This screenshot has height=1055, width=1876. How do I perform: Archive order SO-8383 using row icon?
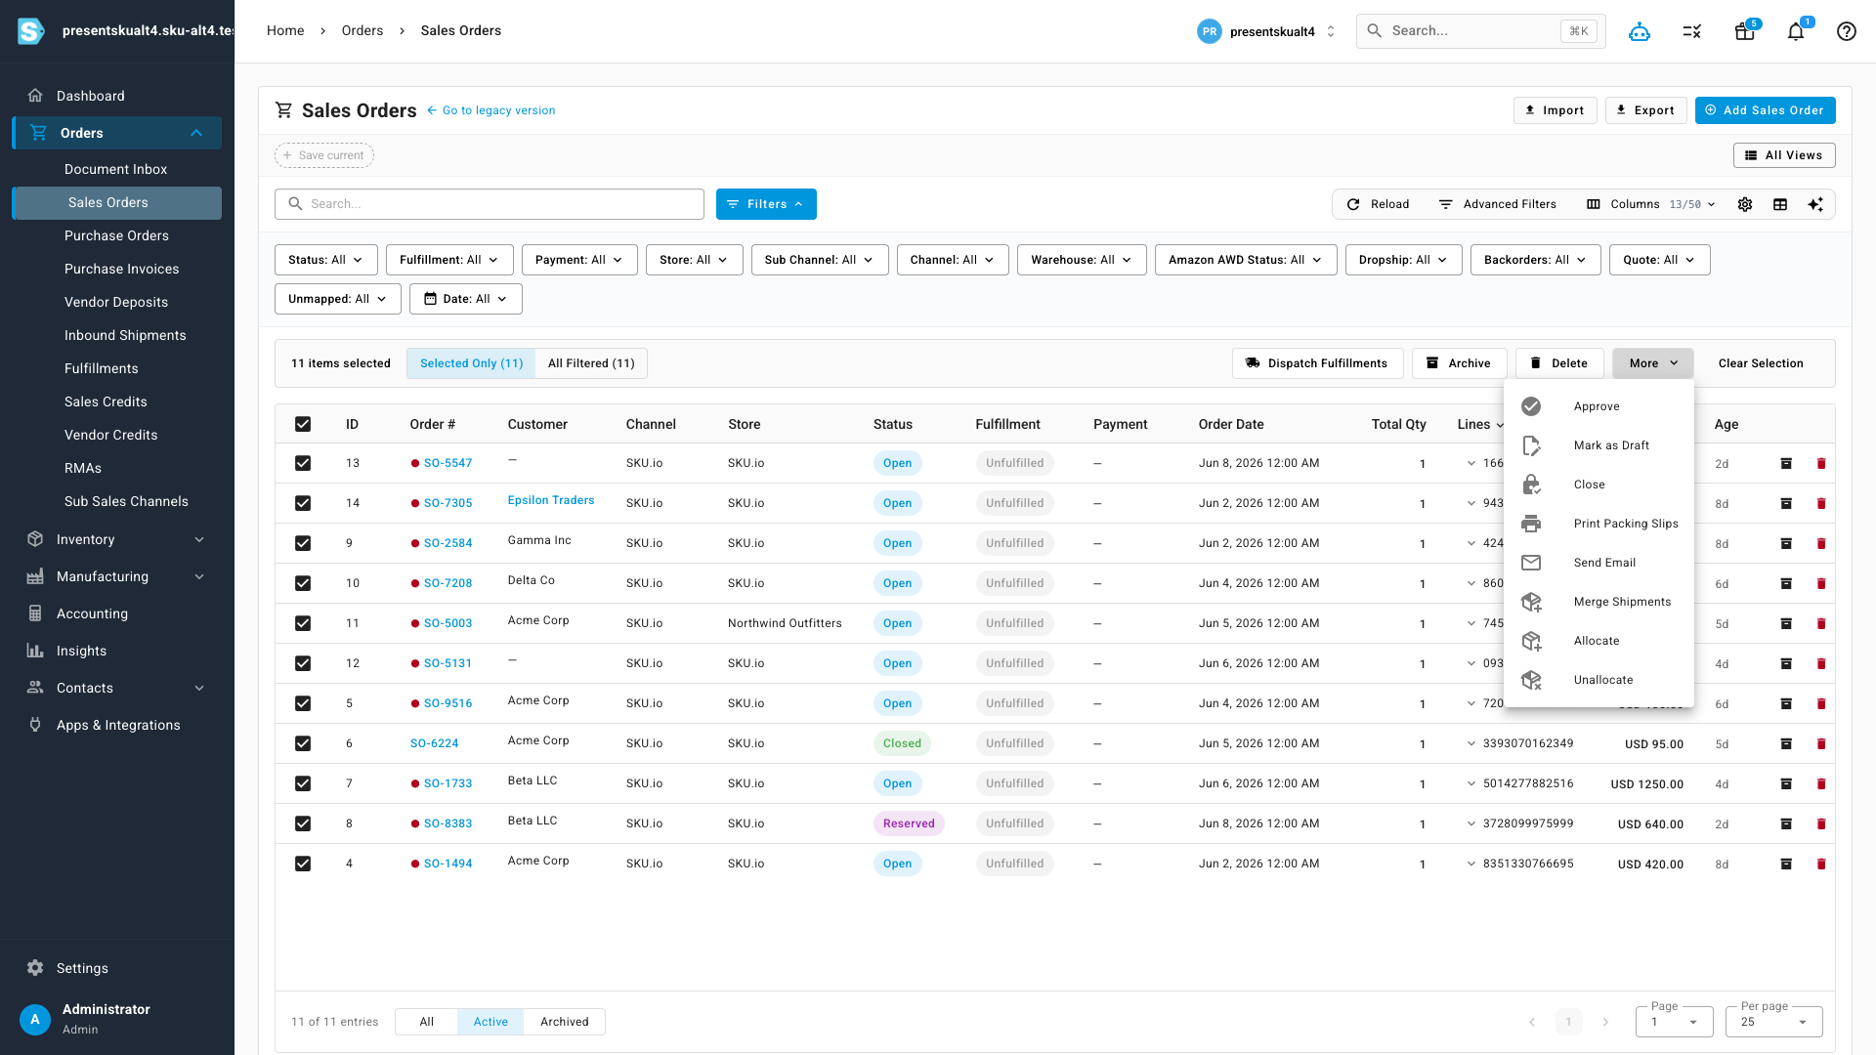click(x=1786, y=823)
